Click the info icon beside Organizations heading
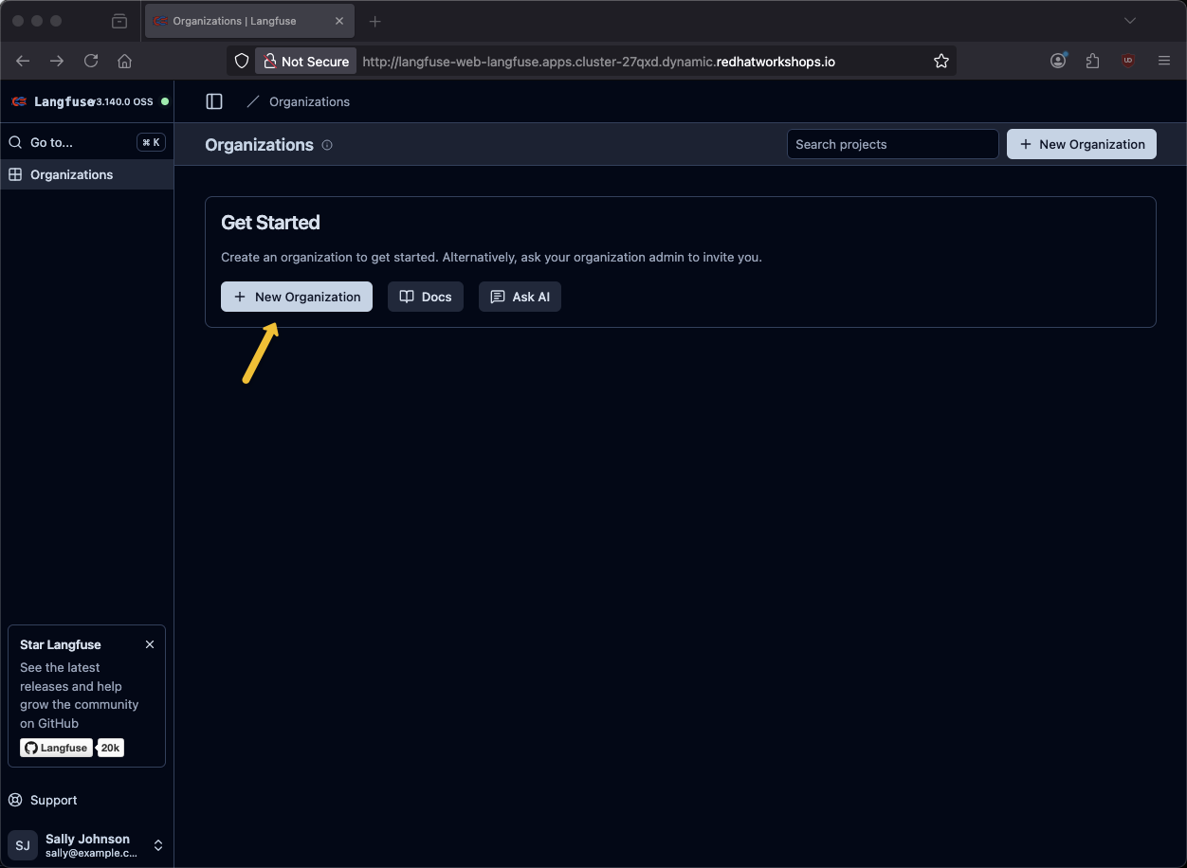The height and width of the screenshot is (868, 1187). pos(327,145)
